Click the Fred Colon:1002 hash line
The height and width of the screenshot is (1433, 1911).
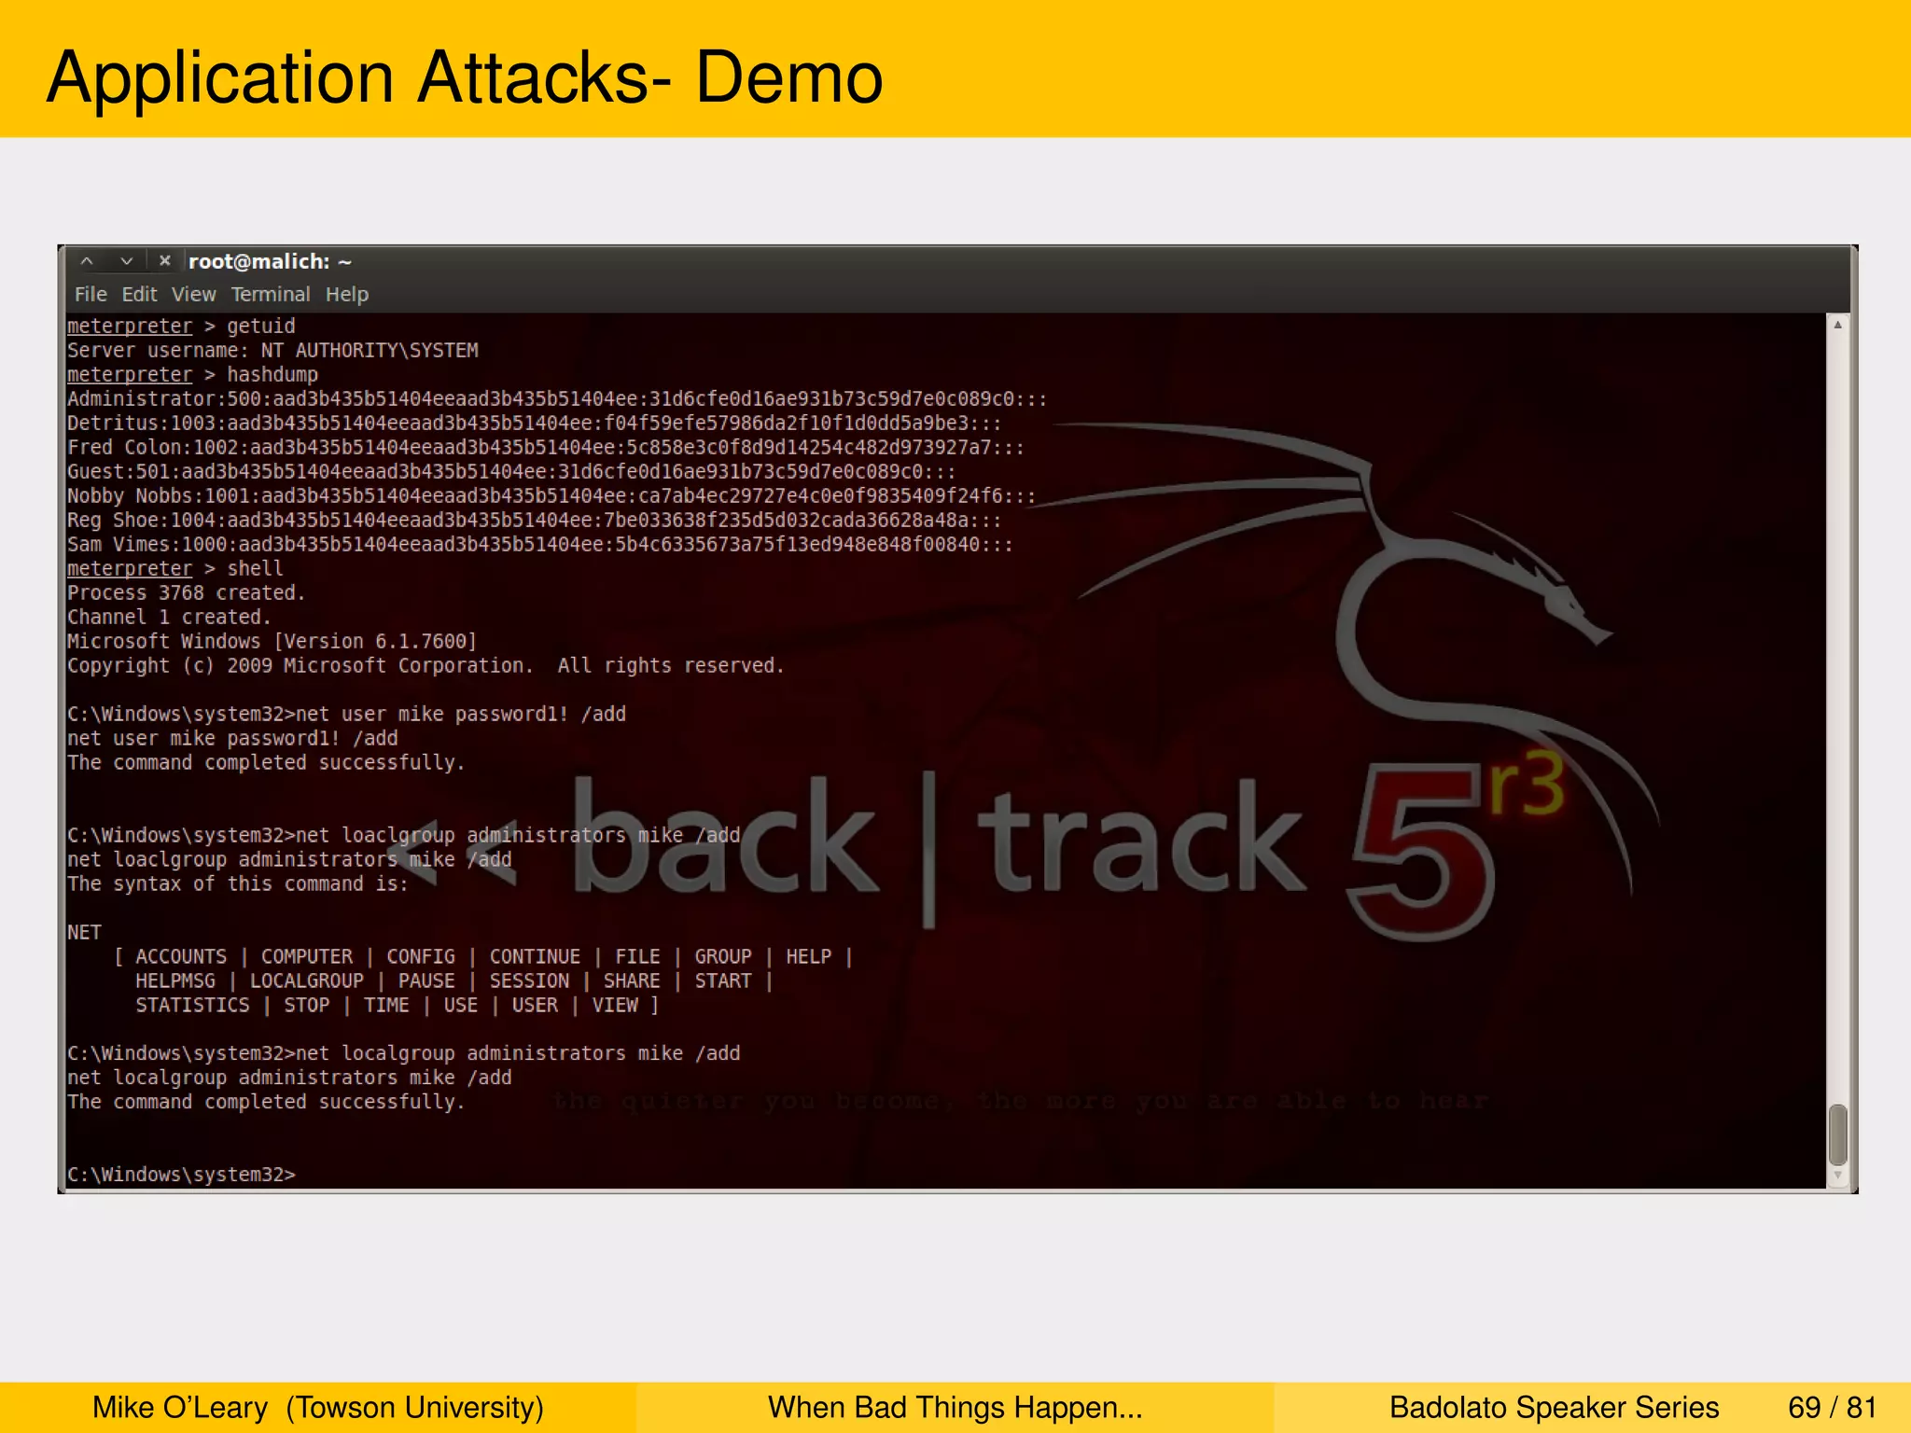[x=546, y=448]
